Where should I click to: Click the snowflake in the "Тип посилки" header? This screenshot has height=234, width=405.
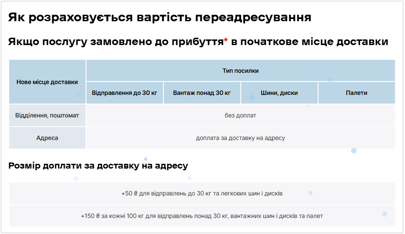click(x=313, y=66)
